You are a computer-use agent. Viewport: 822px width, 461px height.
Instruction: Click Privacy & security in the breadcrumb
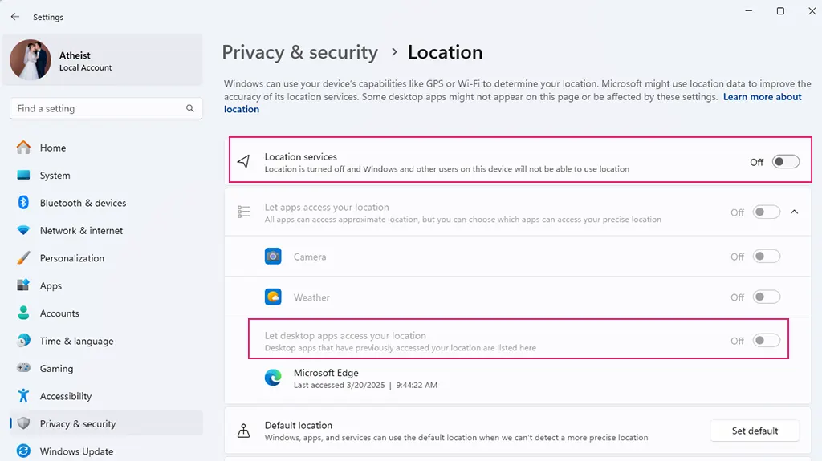tap(299, 52)
